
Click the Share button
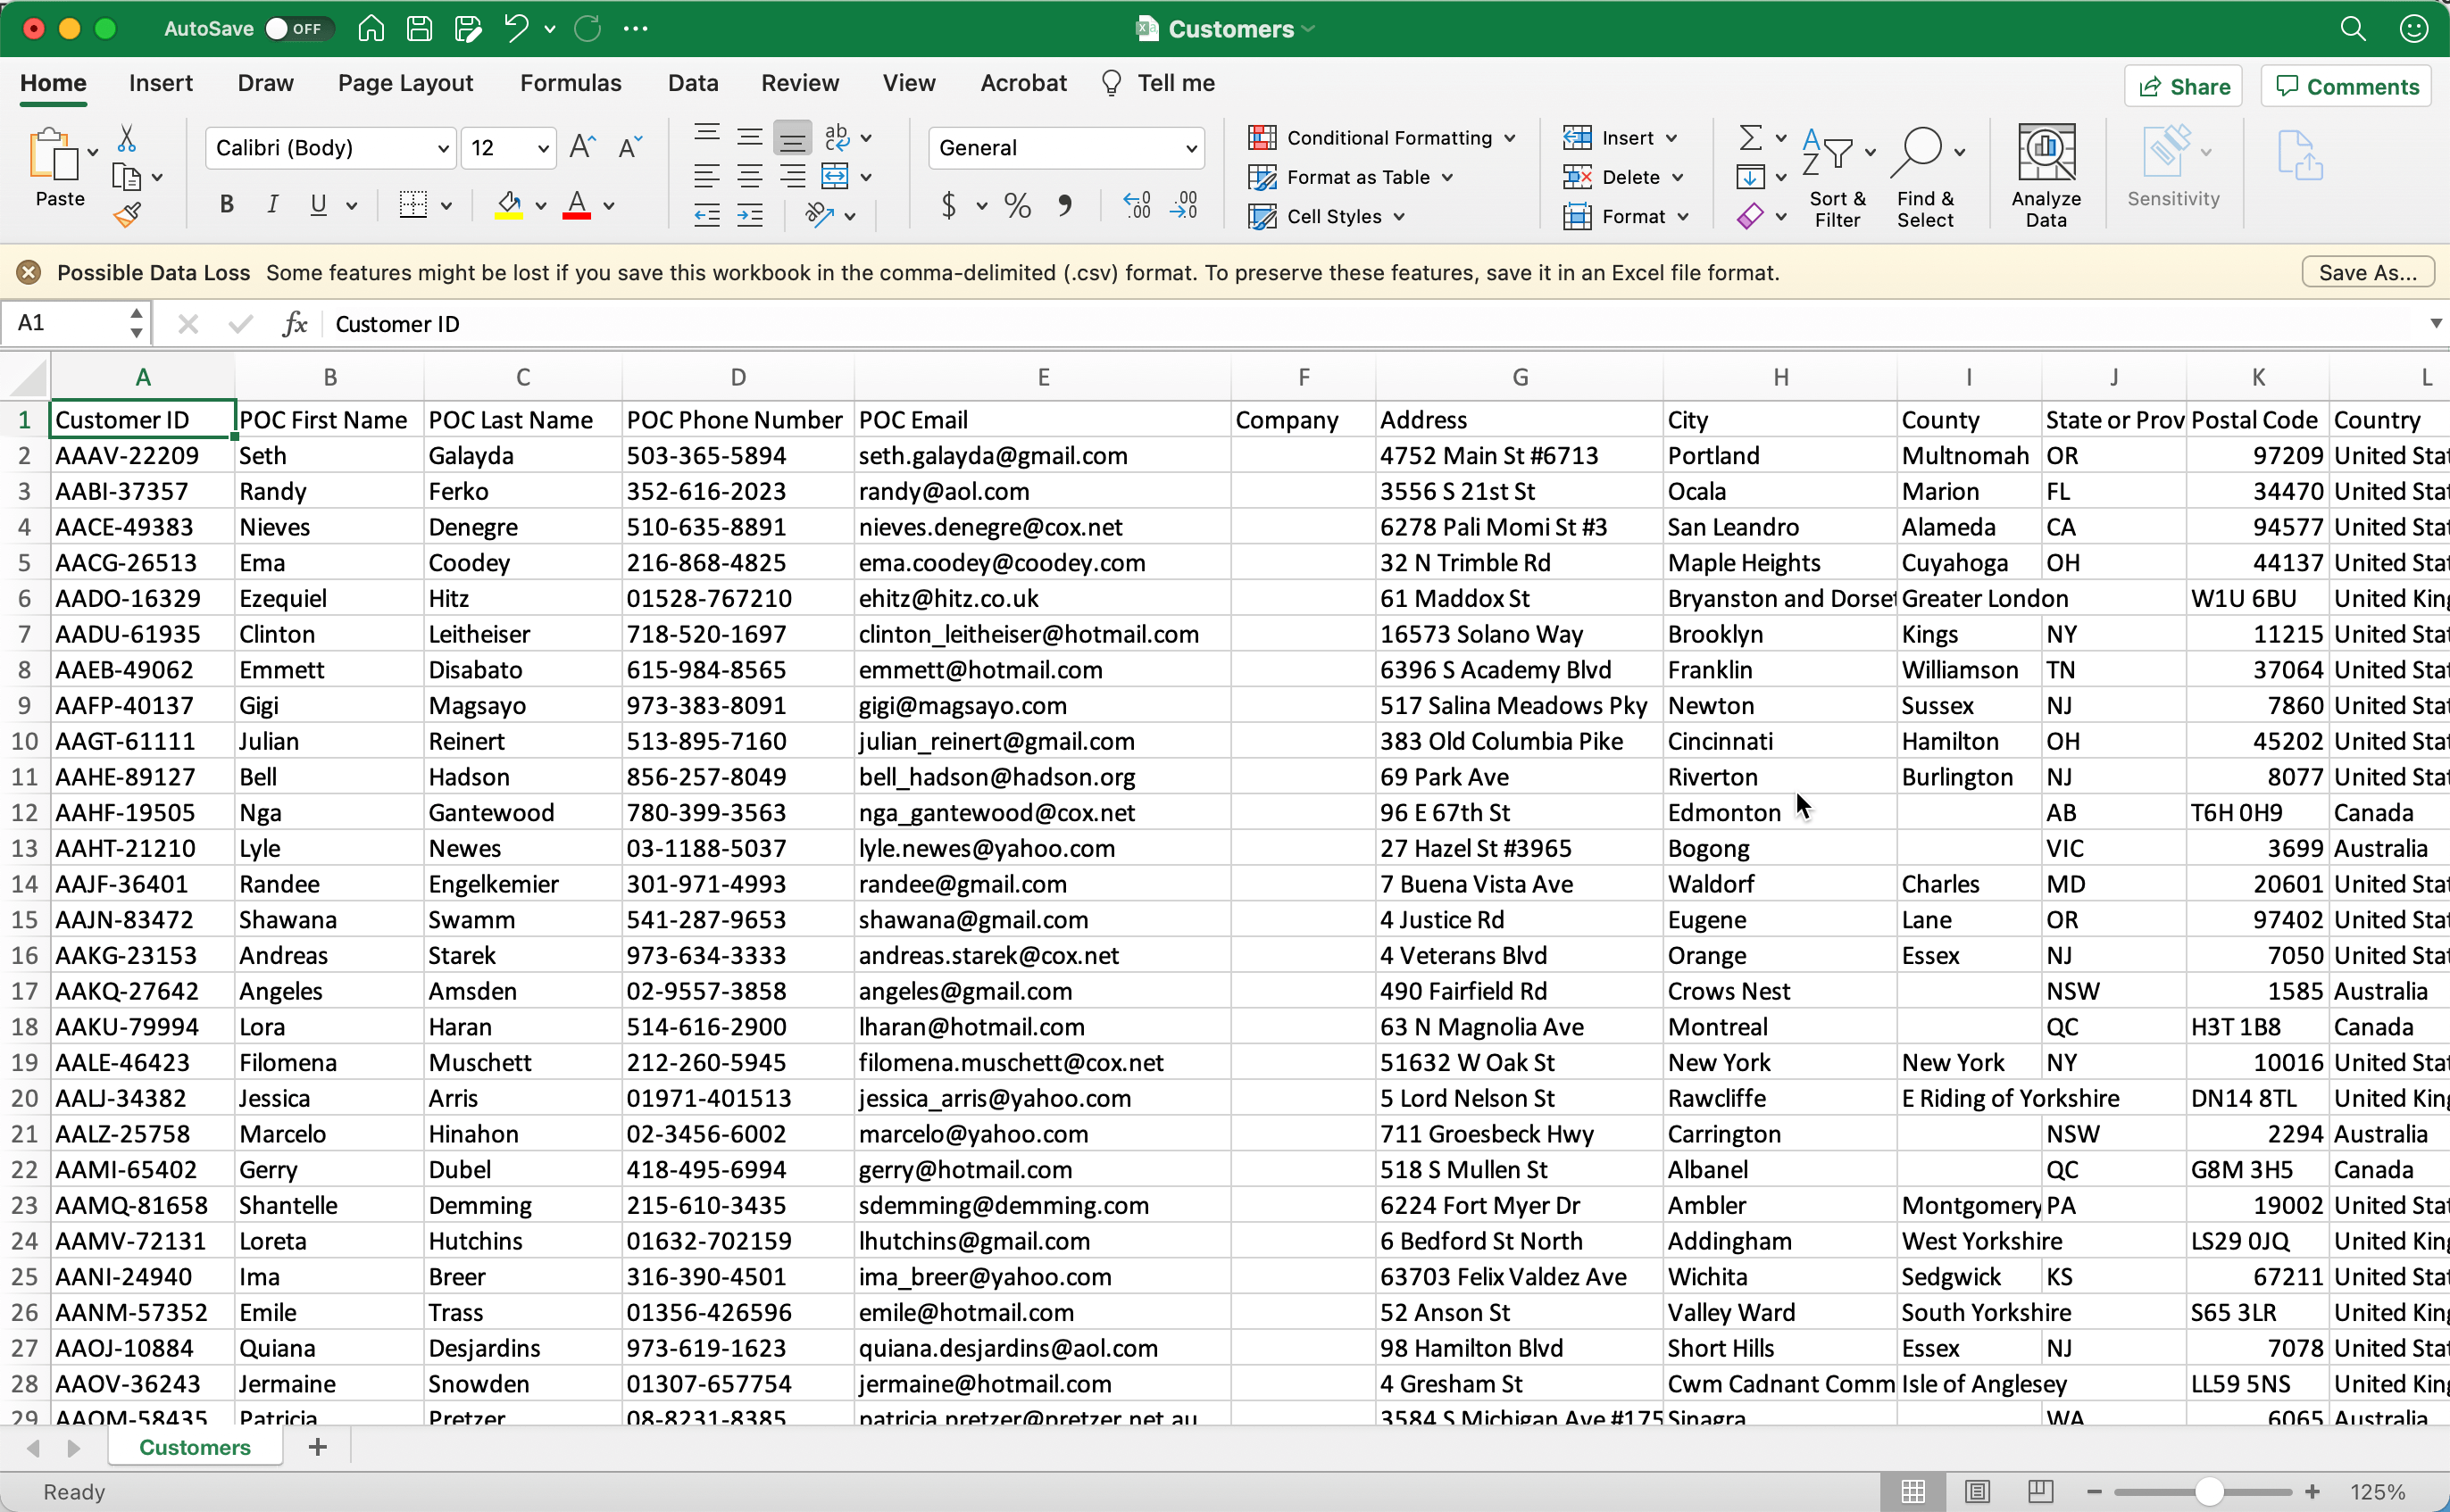coord(2183,87)
